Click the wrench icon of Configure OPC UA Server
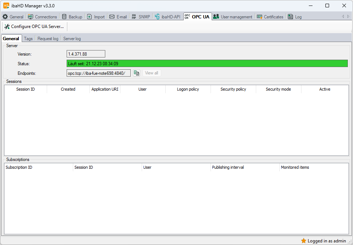This screenshot has height=245, width=353. (x=7, y=27)
